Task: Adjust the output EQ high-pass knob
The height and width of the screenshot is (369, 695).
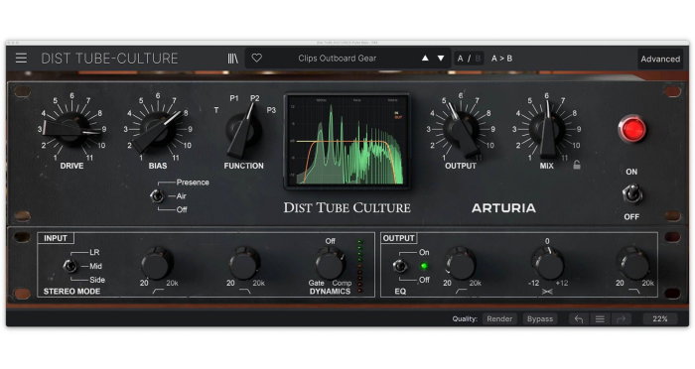Action: 461,264
